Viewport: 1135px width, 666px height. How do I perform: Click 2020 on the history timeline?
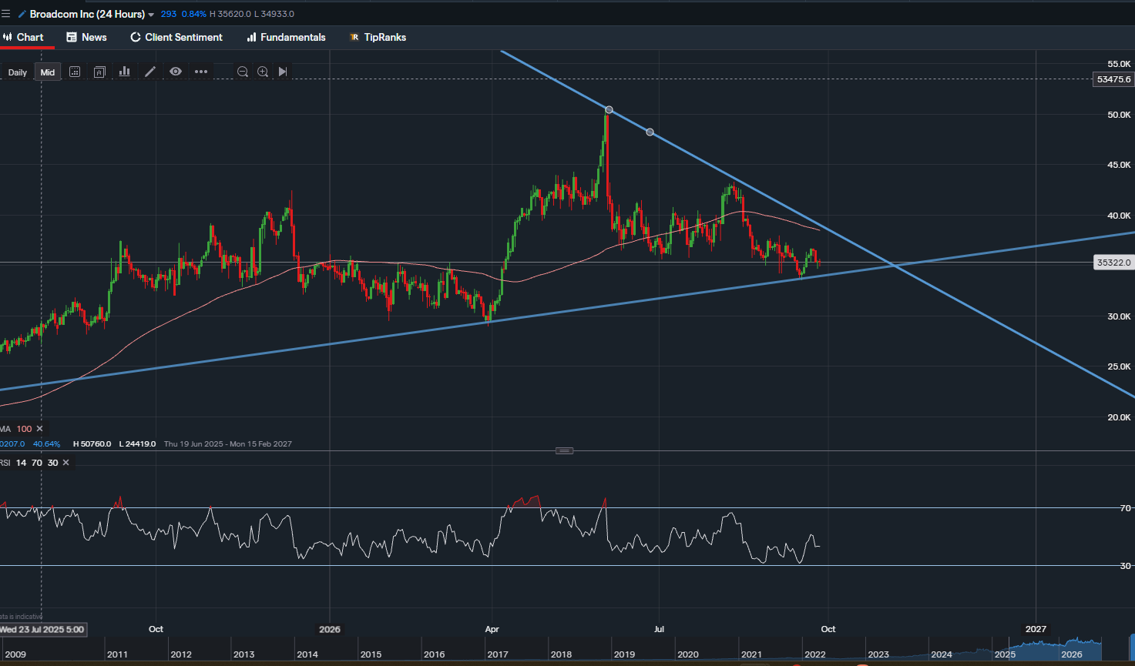pos(687,654)
